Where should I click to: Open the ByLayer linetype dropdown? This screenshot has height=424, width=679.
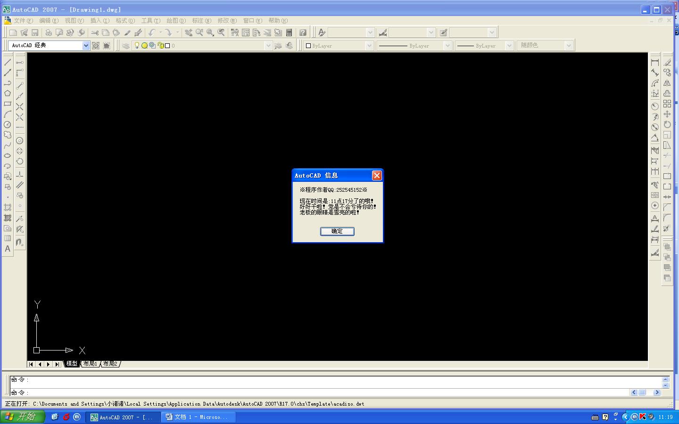pyautogui.click(x=447, y=46)
